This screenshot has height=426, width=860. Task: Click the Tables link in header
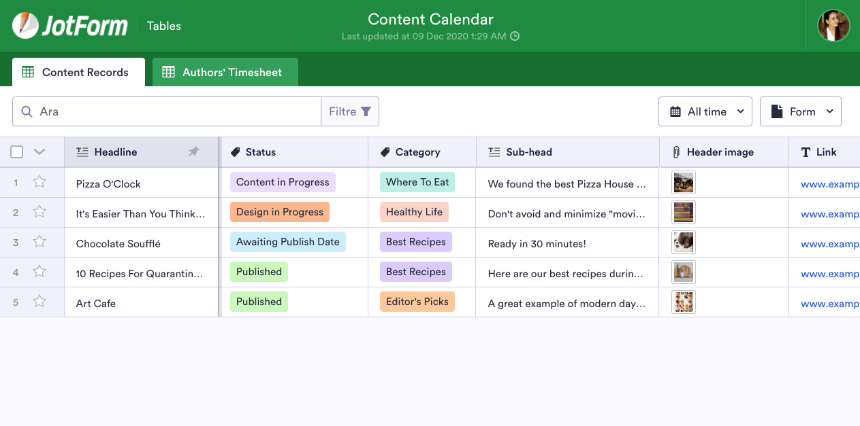pyautogui.click(x=164, y=26)
